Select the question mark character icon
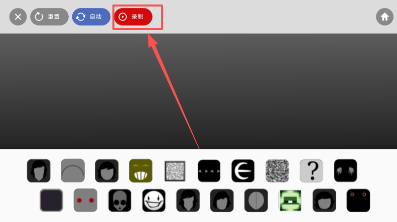The width and height of the screenshot is (397, 222). pos(311,170)
